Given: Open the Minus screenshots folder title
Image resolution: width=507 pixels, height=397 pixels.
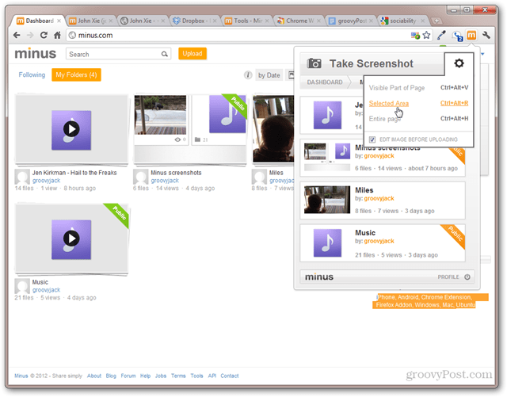Looking at the screenshot, I should [x=176, y=173].
